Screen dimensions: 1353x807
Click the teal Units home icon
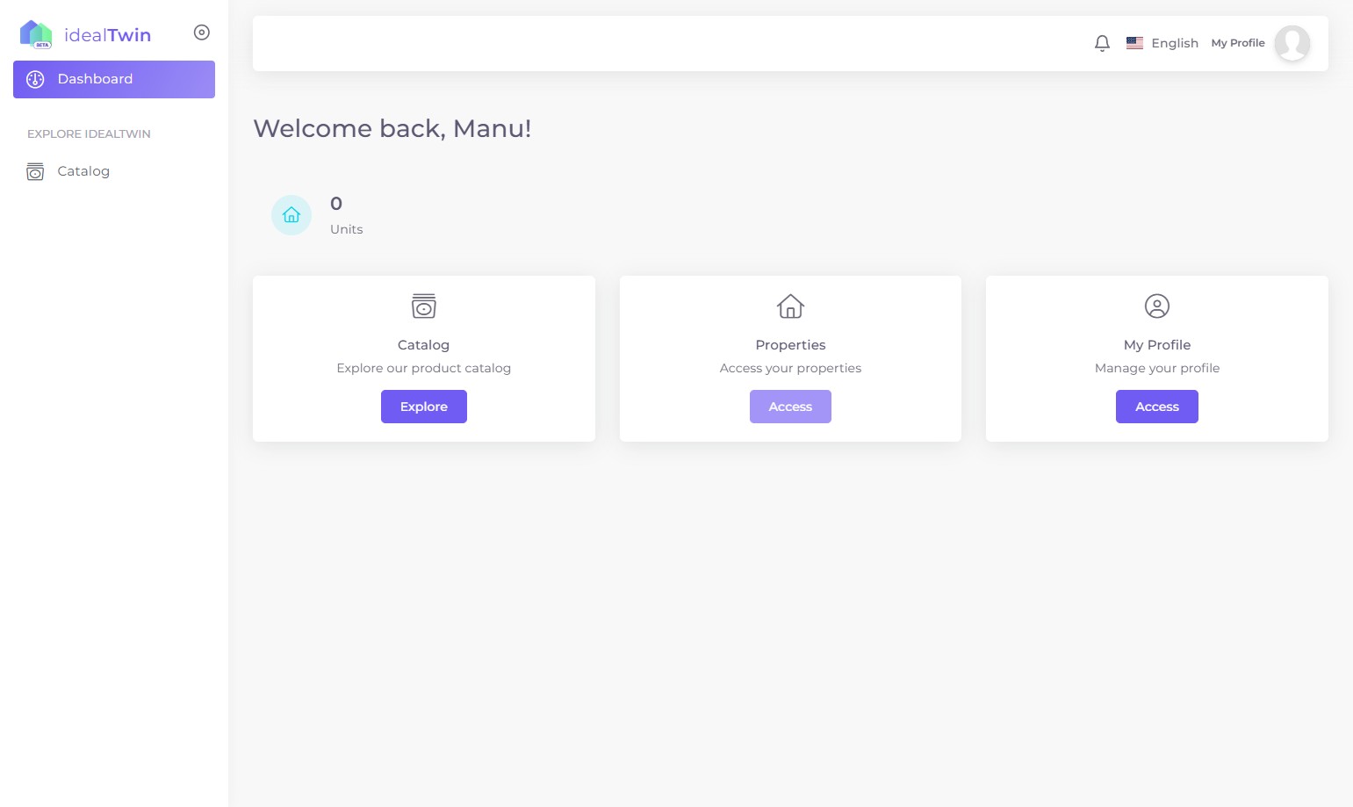coord(291,215)
